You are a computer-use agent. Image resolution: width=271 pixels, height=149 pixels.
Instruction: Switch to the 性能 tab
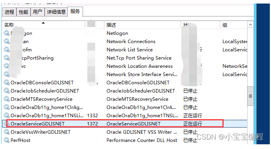click(23, 12)
